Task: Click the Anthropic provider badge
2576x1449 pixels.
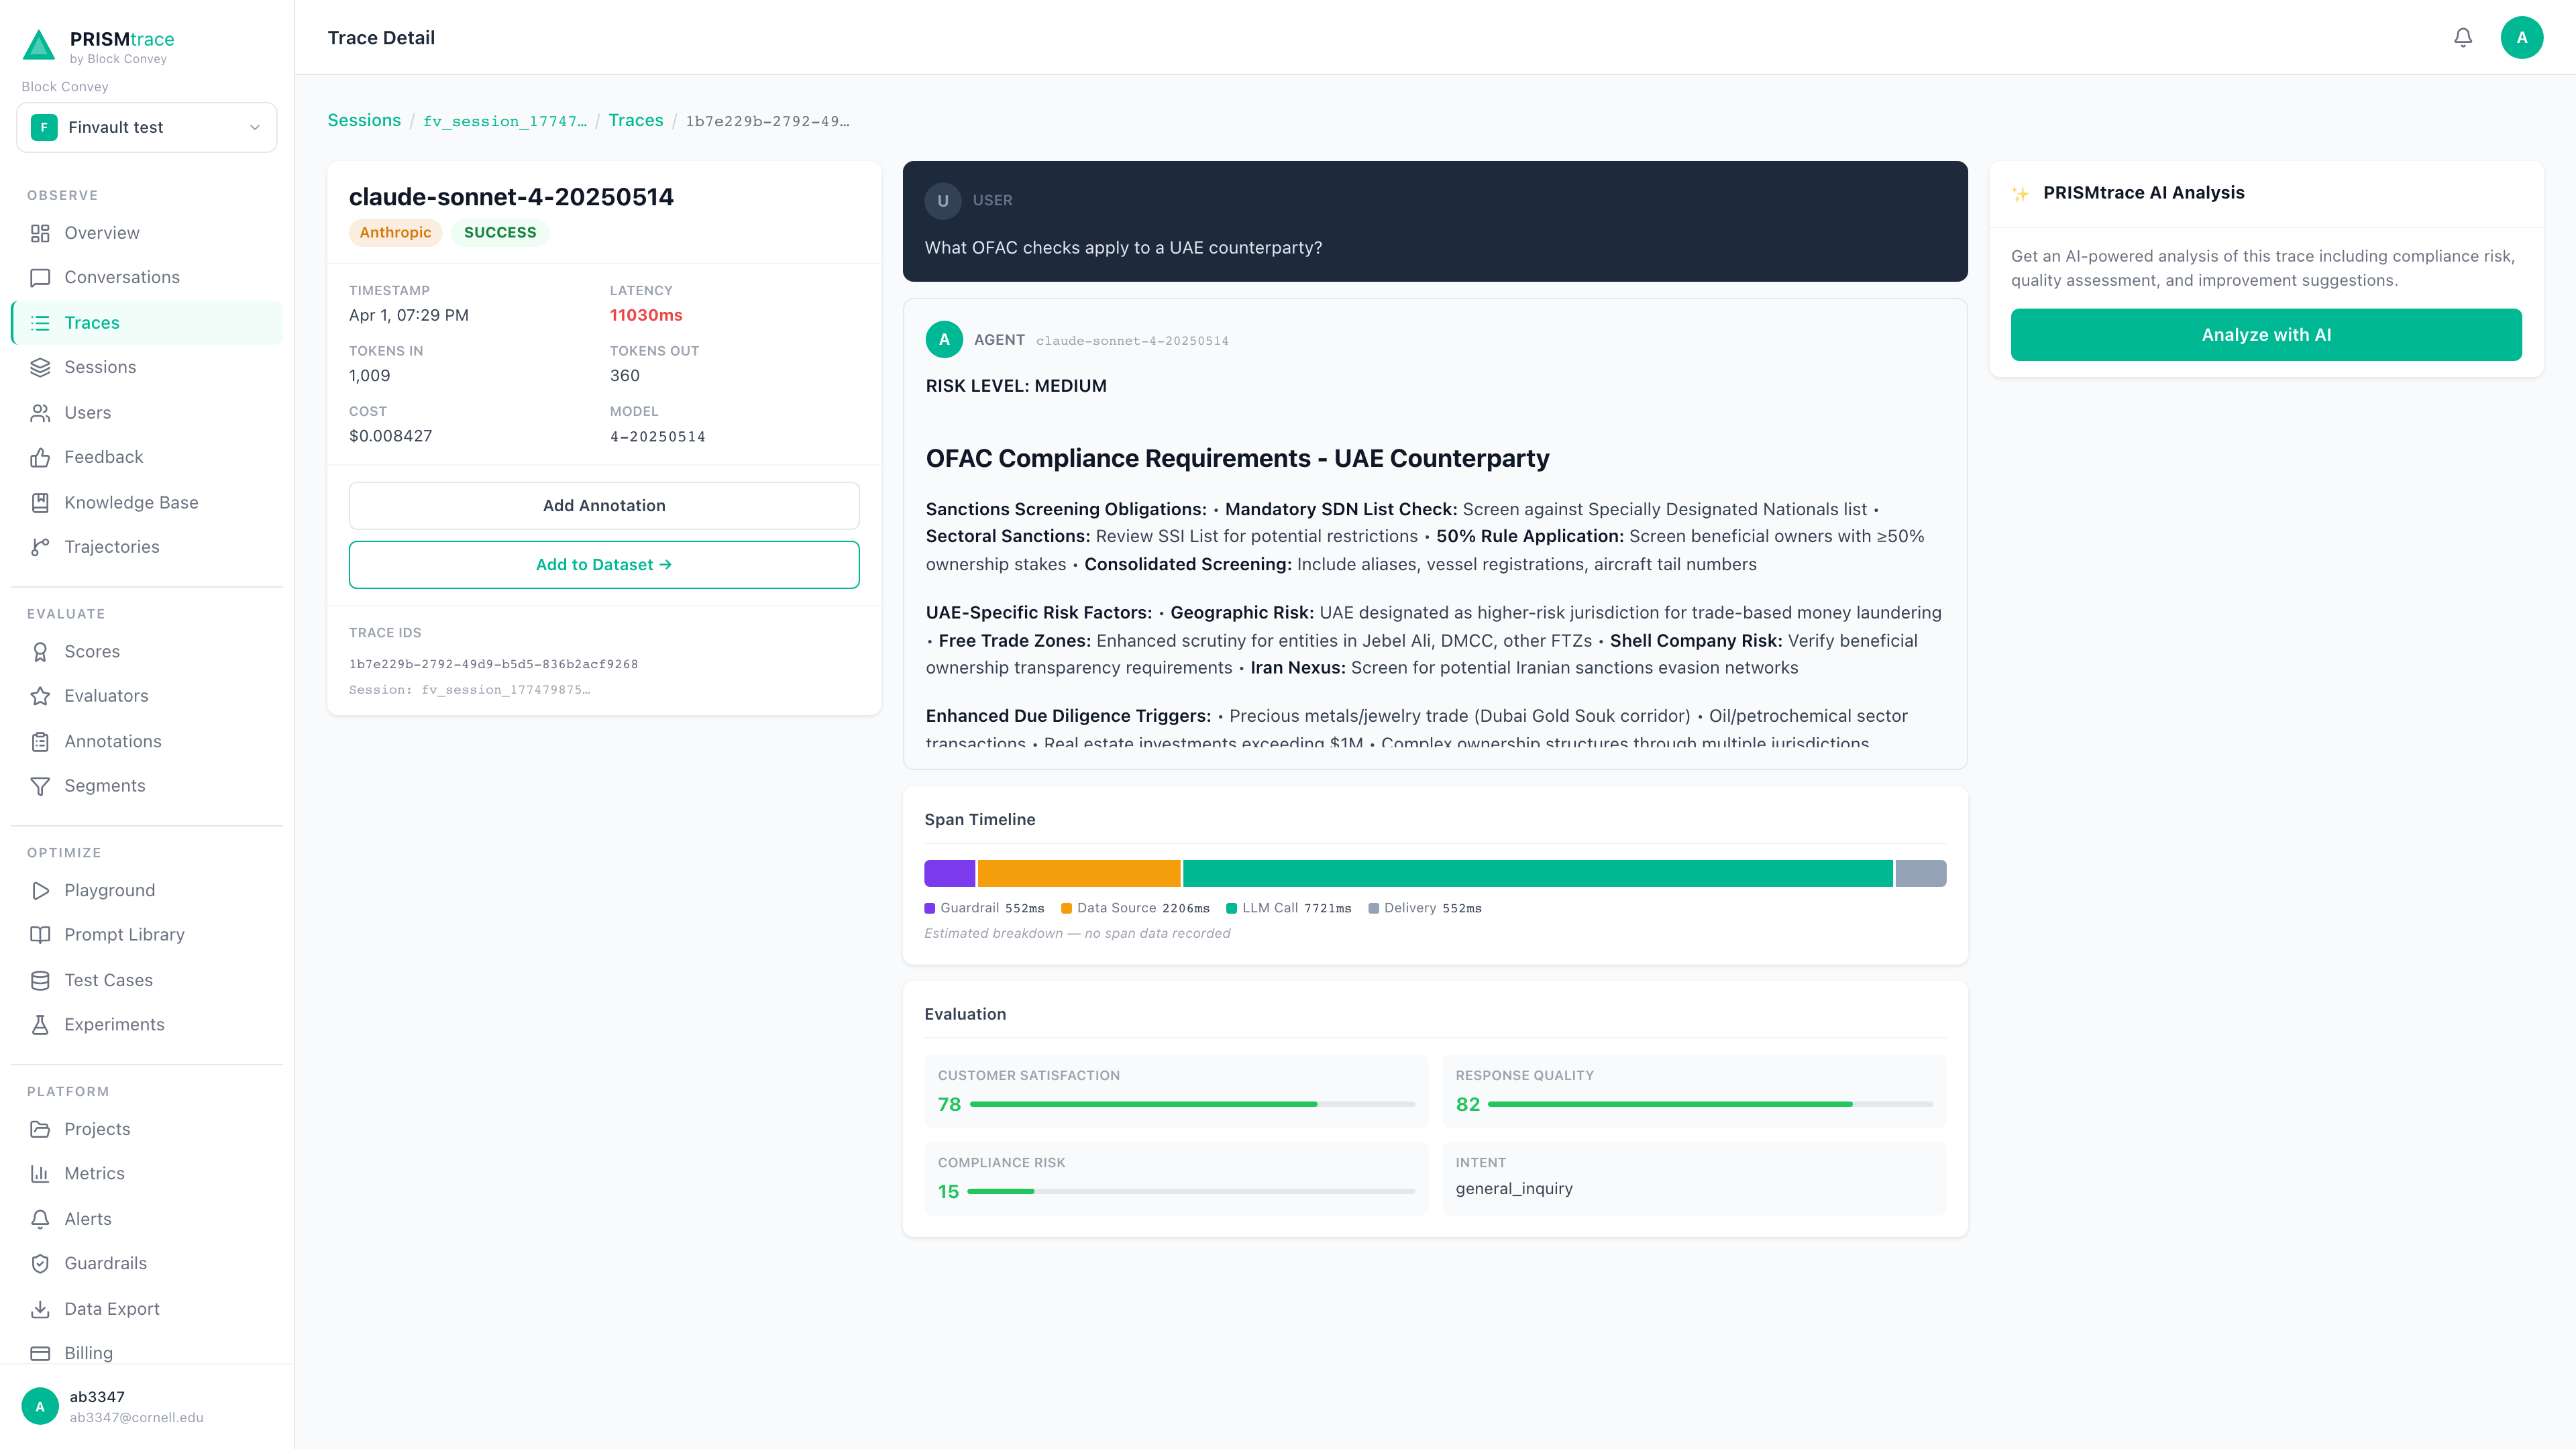Action: (x=395, y=232)
